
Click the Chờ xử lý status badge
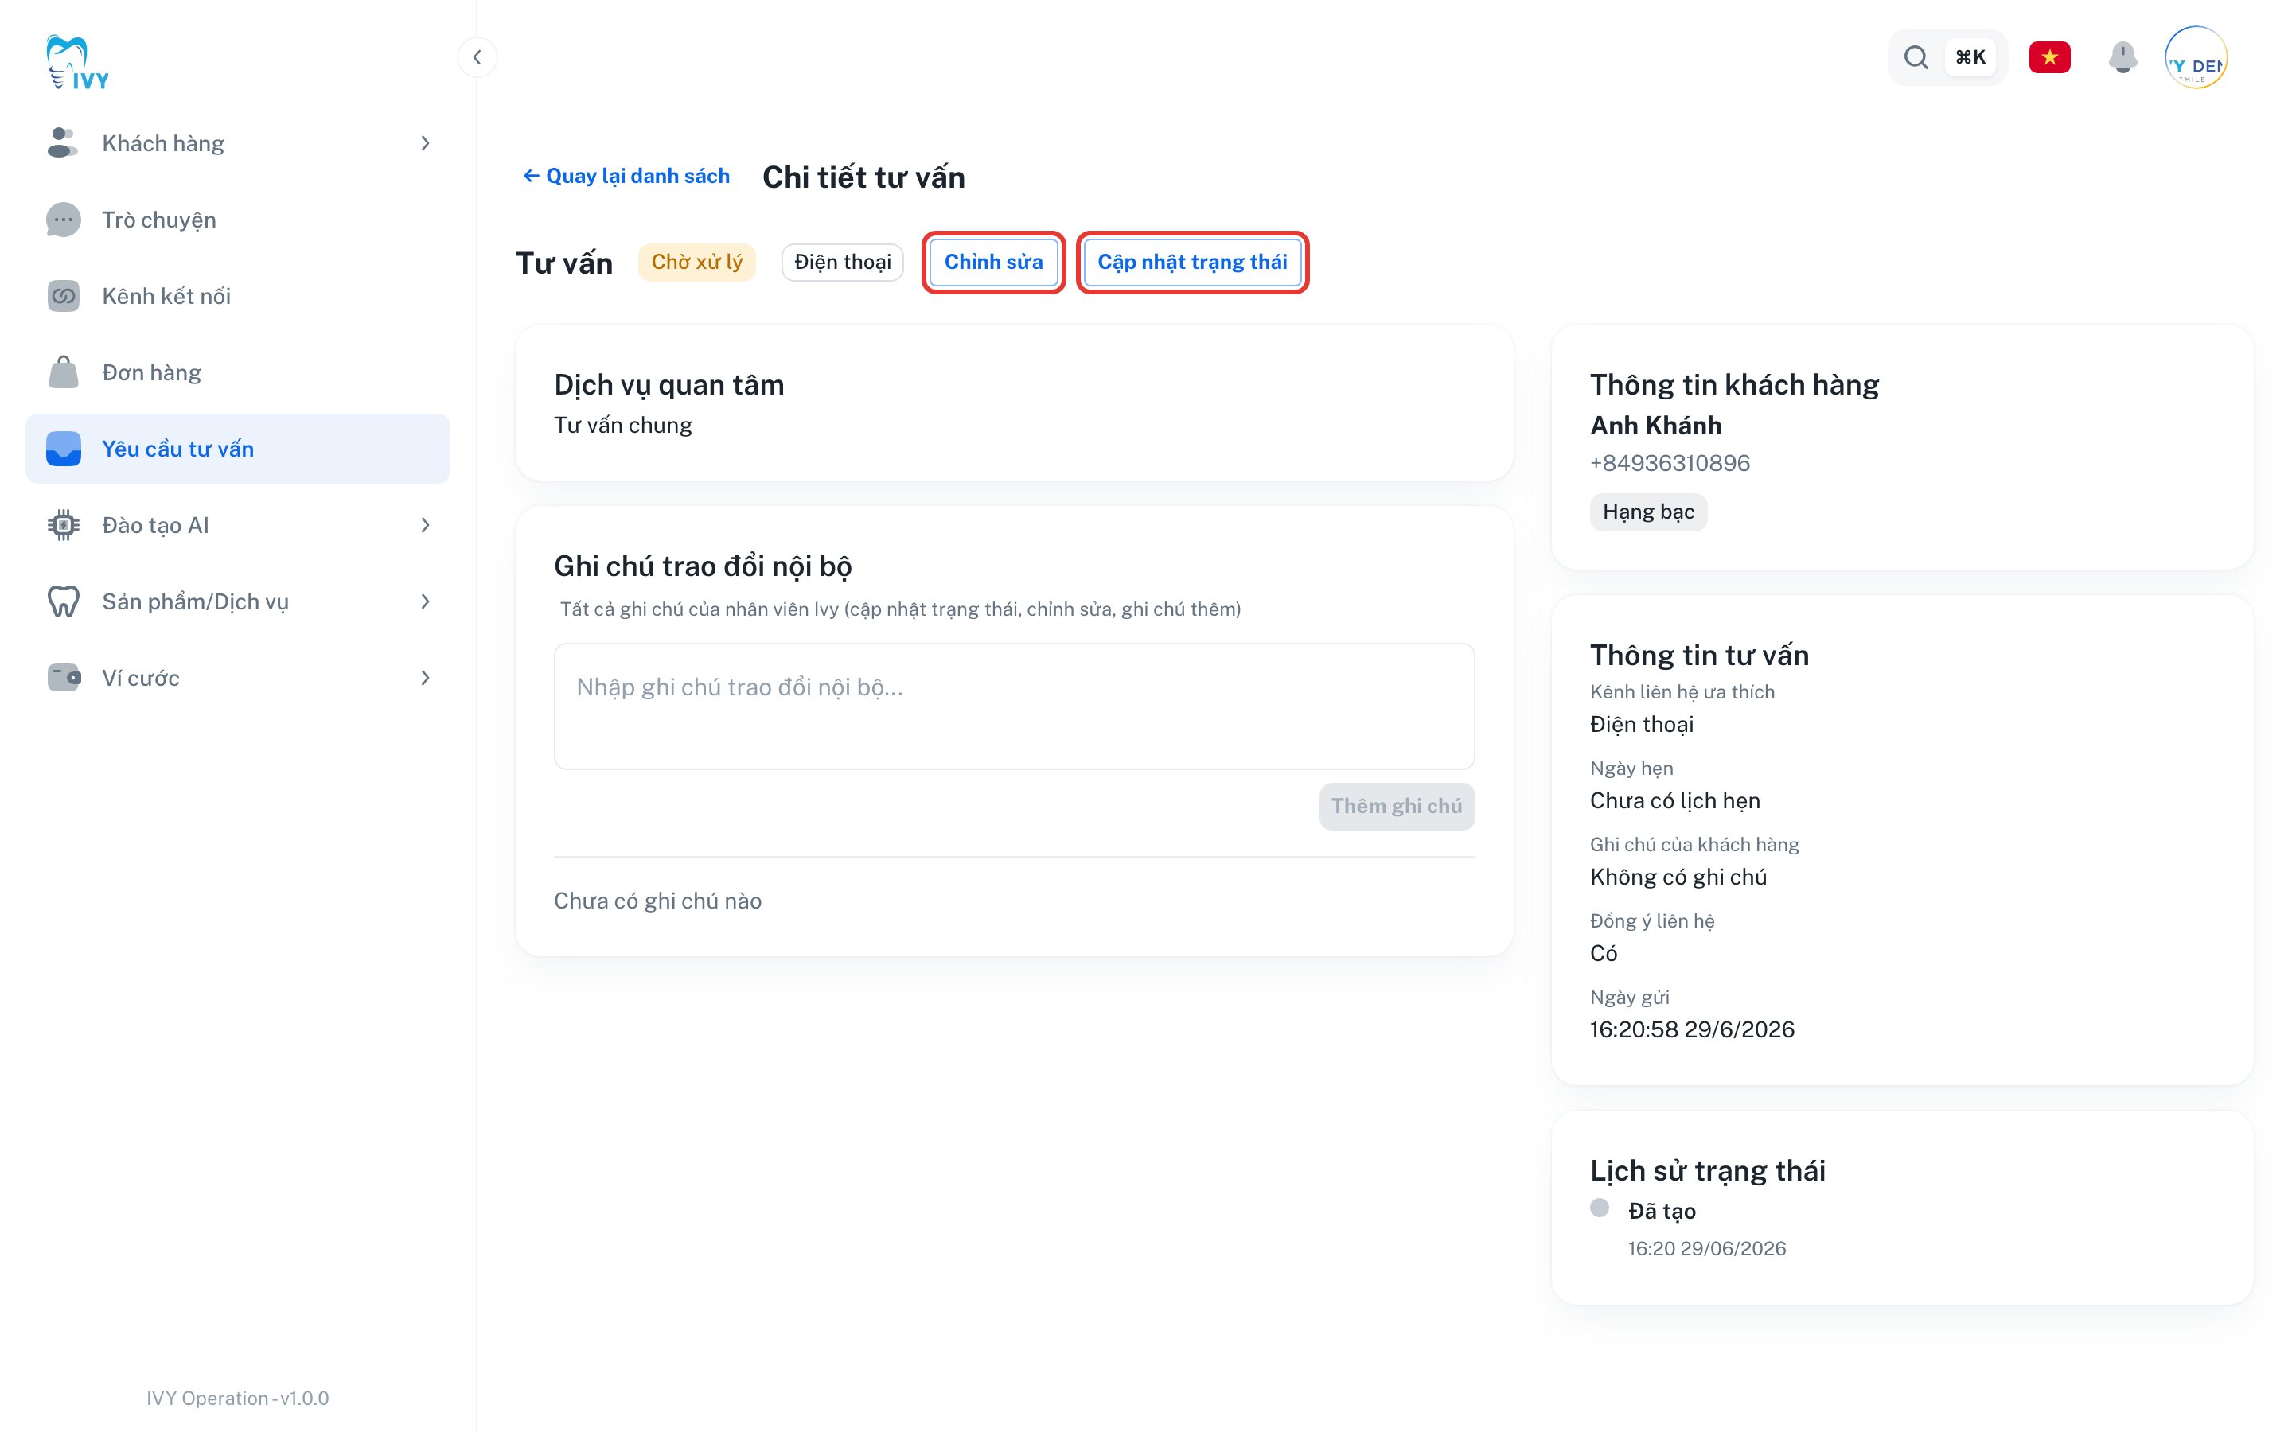coord(696,263)
